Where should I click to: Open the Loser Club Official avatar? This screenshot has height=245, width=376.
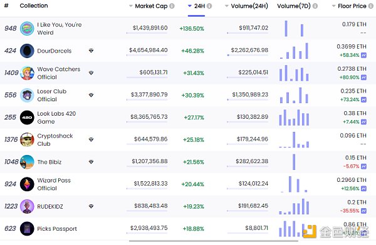coord(27,95)
